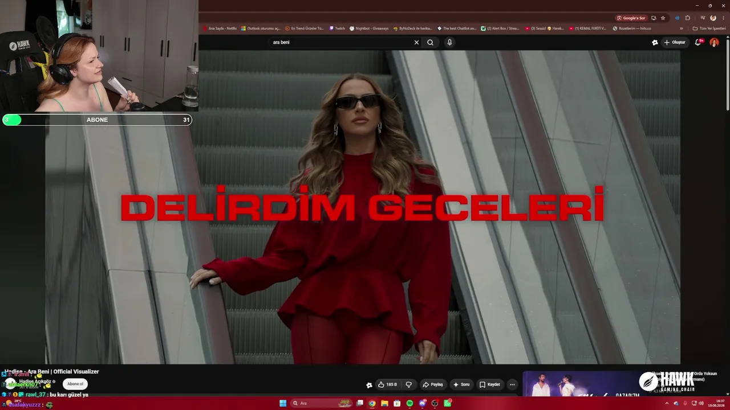Click the Google'a Sor button
730x410 pixels.
point(631,18)
